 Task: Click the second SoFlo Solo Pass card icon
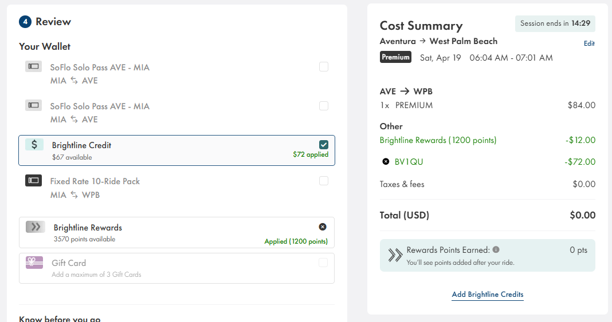[x=33, y=106]
